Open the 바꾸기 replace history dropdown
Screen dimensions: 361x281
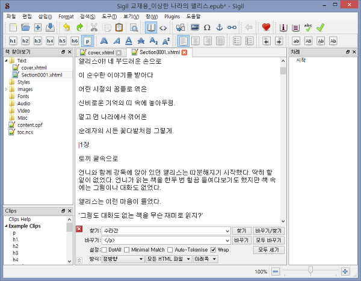point(227,241)
